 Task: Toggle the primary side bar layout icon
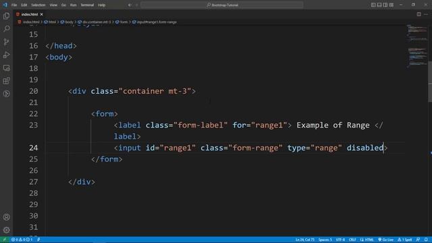(x=373, y=5)
